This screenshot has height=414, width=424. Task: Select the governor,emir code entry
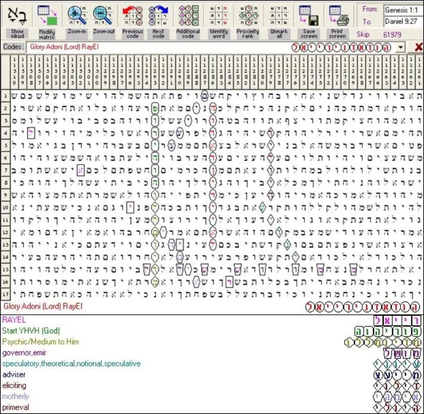pos(24,353)
